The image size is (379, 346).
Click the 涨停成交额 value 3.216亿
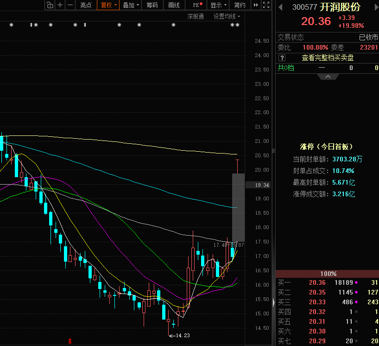tap(343, 194)
